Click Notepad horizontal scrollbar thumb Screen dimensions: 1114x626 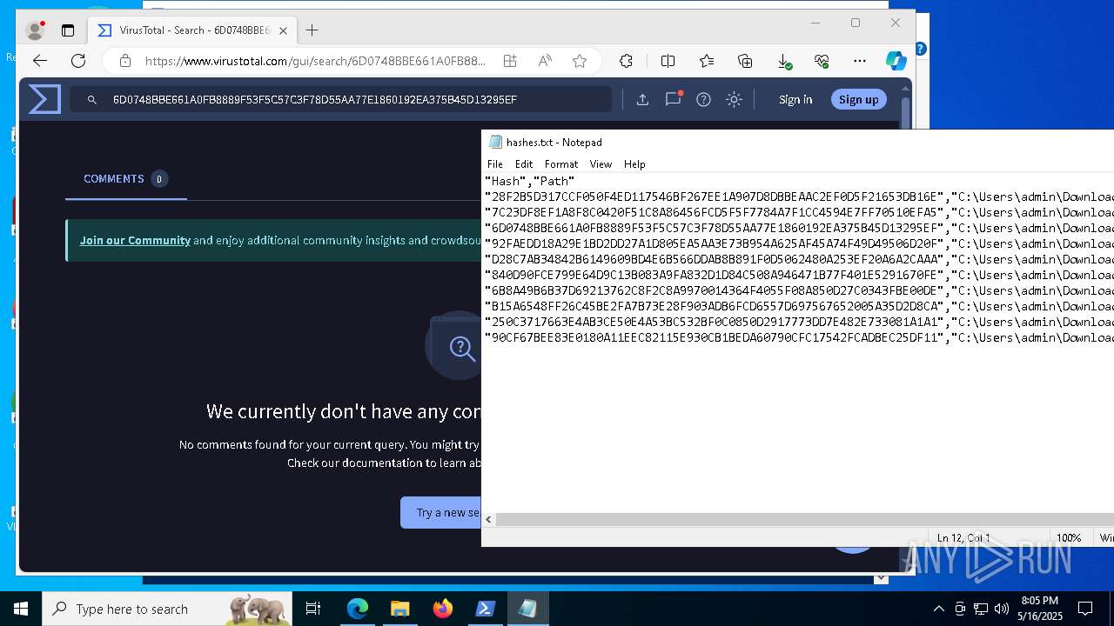click(x=805, y=519)
